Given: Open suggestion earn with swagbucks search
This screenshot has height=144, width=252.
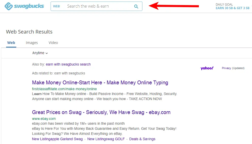Looking at the screenshot, I should (68, 64).
